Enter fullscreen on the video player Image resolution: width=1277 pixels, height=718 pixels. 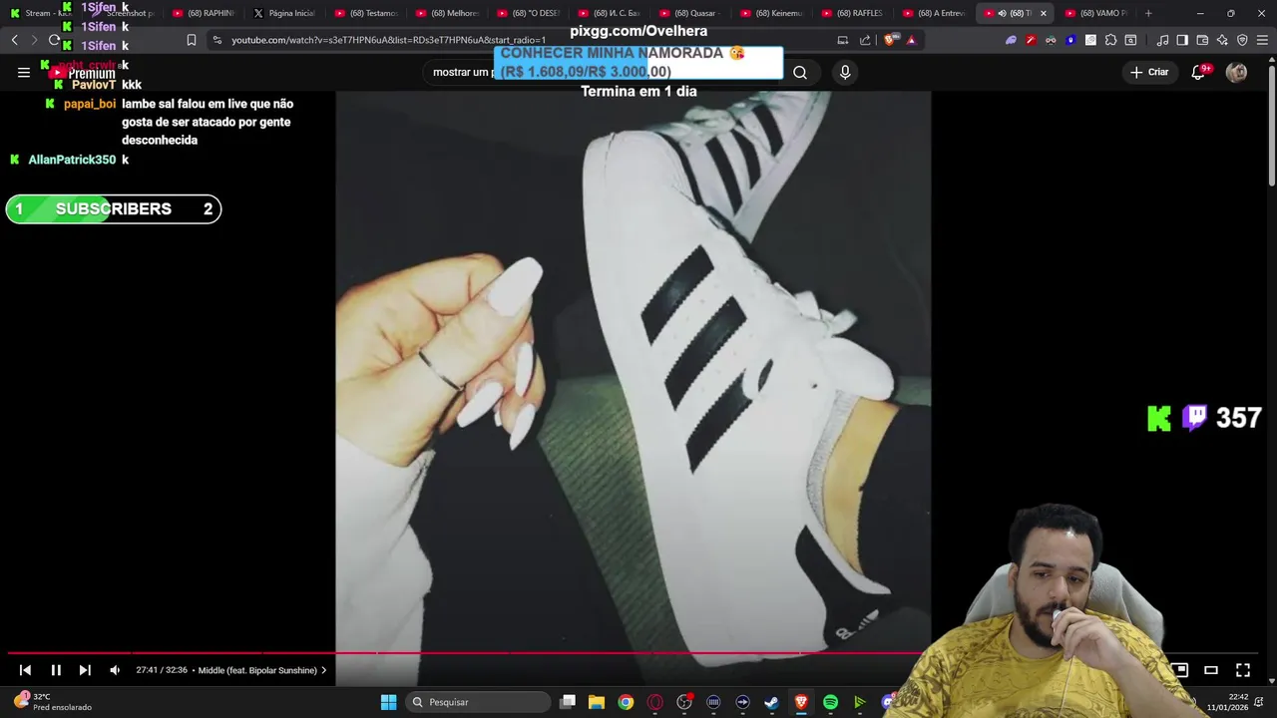pyautogui.click(x=1243, y=670)
